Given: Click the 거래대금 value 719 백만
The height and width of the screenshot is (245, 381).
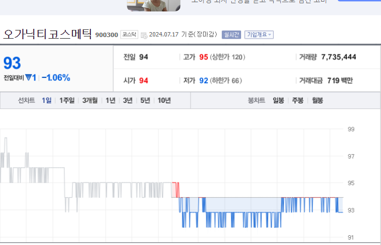Looking at the screenshot, I should (340, 81).
